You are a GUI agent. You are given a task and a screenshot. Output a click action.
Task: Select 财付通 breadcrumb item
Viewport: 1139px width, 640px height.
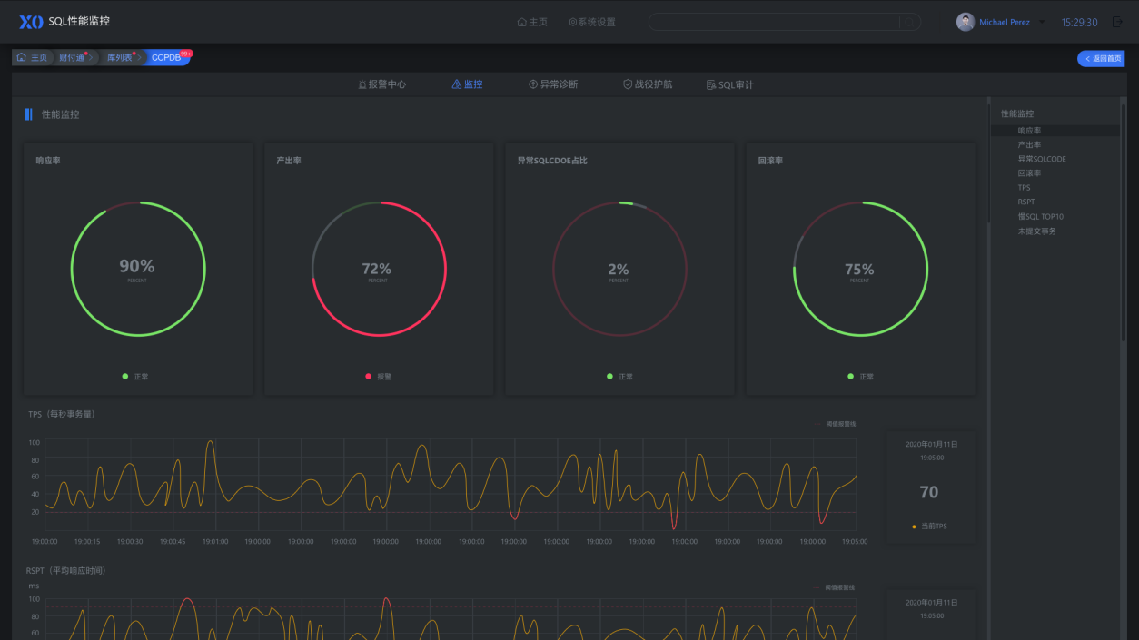[x=73, y=57]
